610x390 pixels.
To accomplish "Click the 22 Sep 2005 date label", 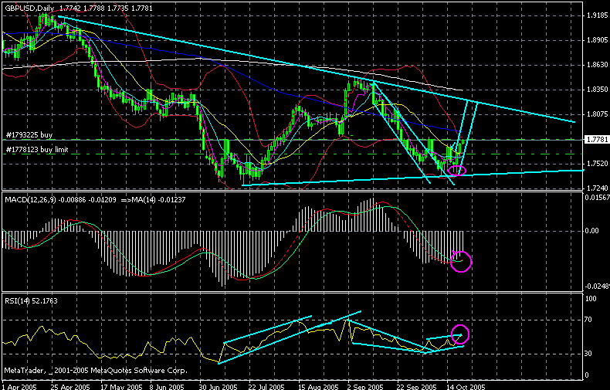I will click(416, 386).
